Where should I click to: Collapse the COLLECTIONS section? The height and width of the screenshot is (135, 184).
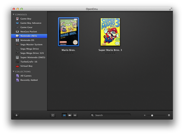click(14, 71)
